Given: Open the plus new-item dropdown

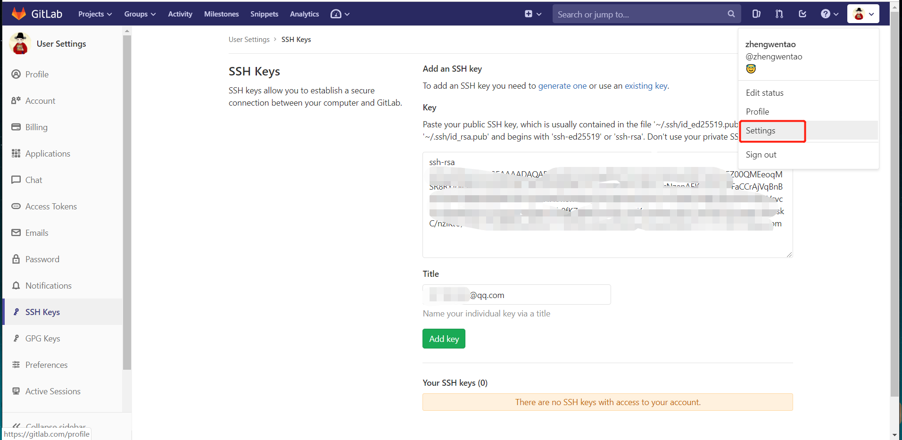Looking at the screenshot, I should coord(532,14).
